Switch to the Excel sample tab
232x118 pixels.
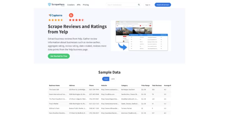pos(106,79)
